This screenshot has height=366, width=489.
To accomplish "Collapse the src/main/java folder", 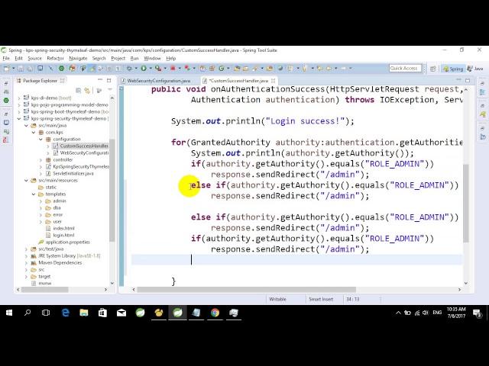I will [x=27, y=125].
